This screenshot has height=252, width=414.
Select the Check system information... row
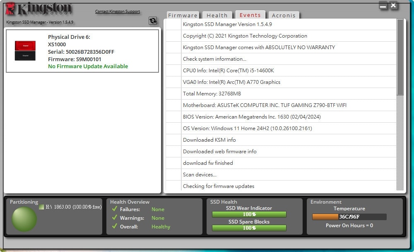click(x=281, y=59)
